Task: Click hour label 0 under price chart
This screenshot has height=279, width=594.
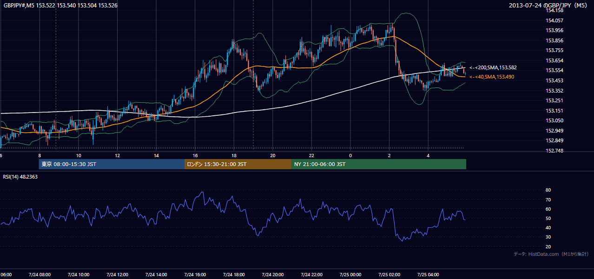Action: [x=350, y=155]
